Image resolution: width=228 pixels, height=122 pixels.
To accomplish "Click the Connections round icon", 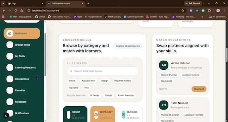I will coord(10,79).
